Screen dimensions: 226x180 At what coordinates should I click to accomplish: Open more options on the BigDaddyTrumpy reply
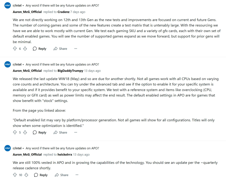point(76,132)
